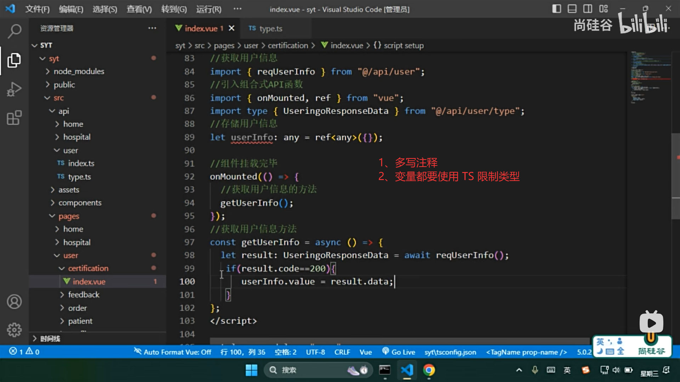Open Run and Debug view

click(x=14, y=89)
